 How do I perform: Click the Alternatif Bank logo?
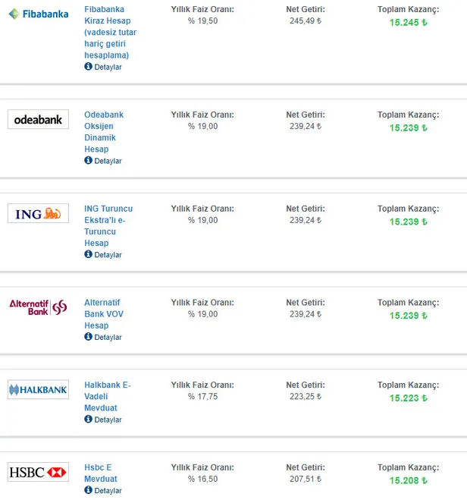pos(38,307)
